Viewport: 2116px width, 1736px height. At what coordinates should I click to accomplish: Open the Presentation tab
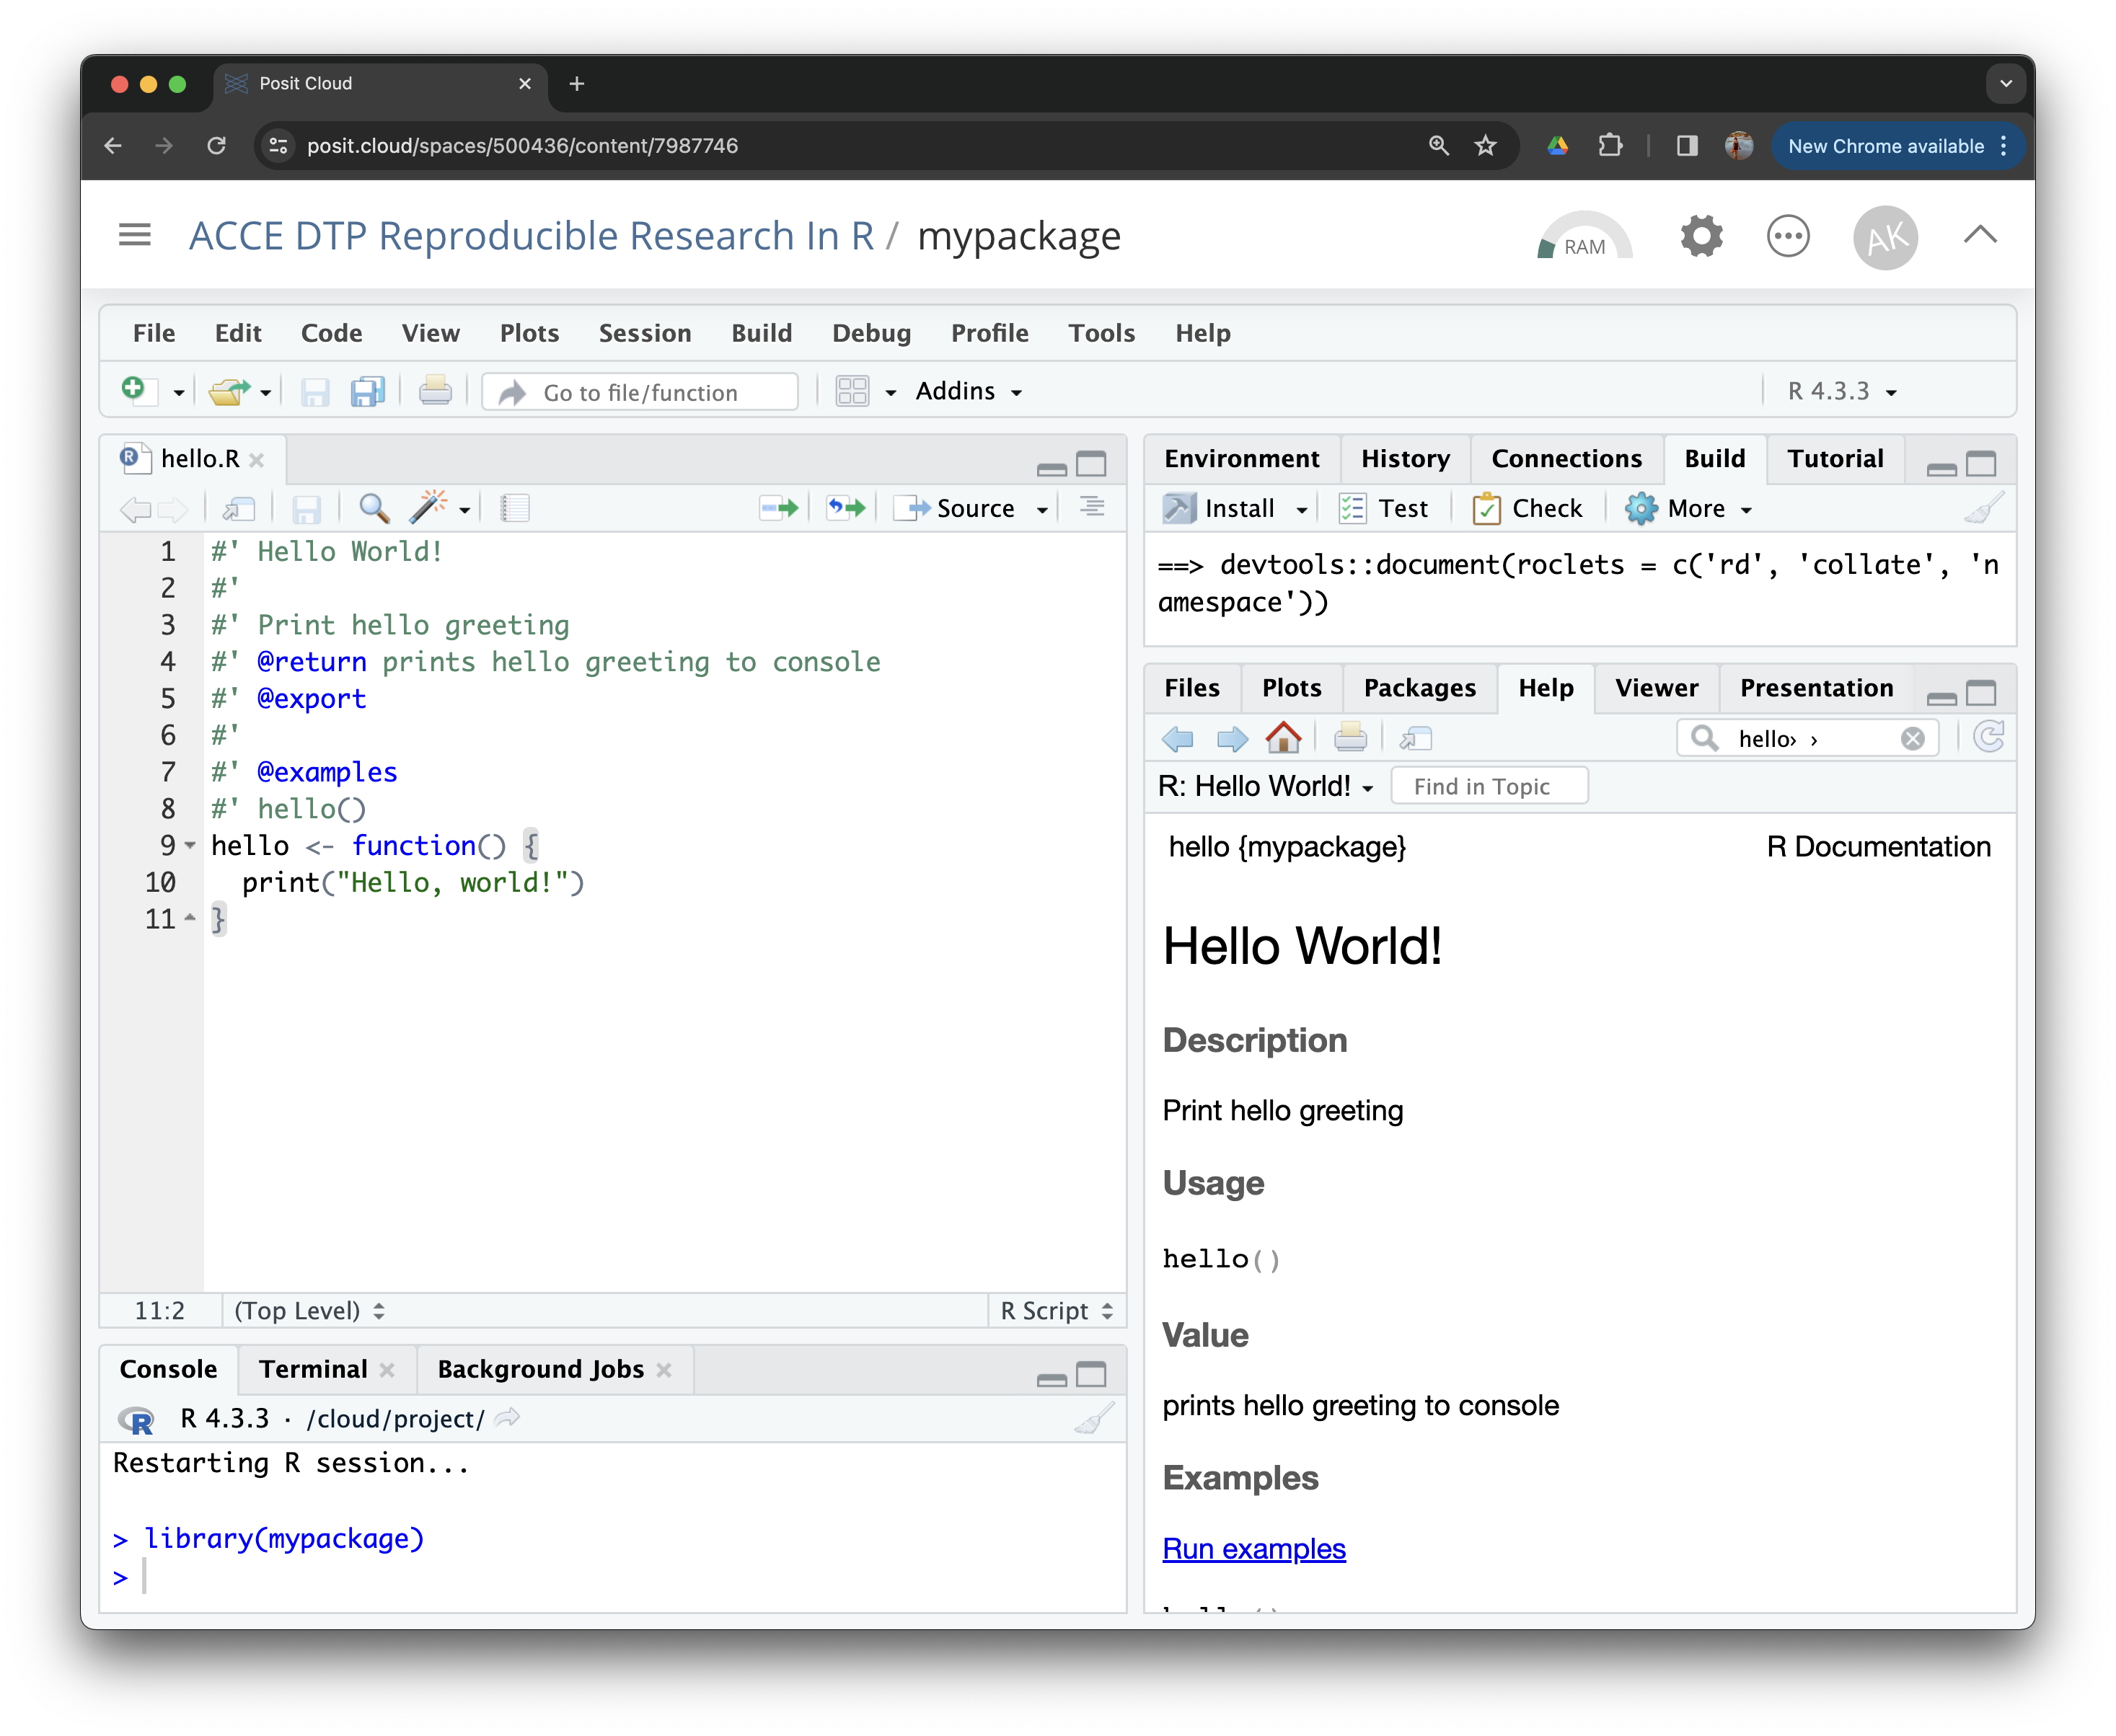pos(1817,688)
